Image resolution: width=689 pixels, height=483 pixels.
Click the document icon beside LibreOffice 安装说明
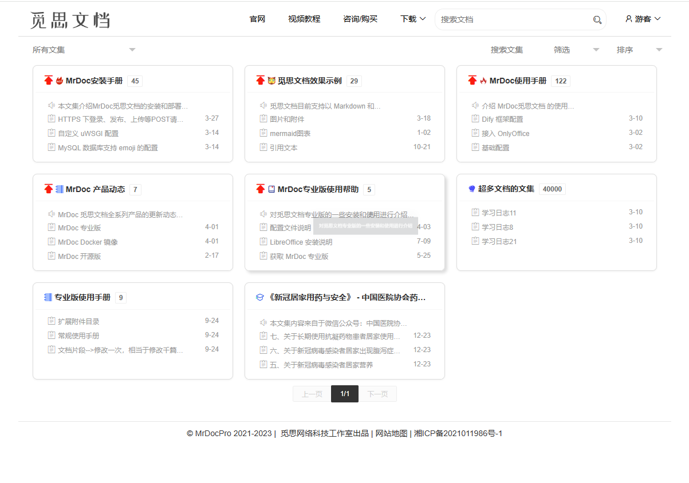[x=263, y=242]
